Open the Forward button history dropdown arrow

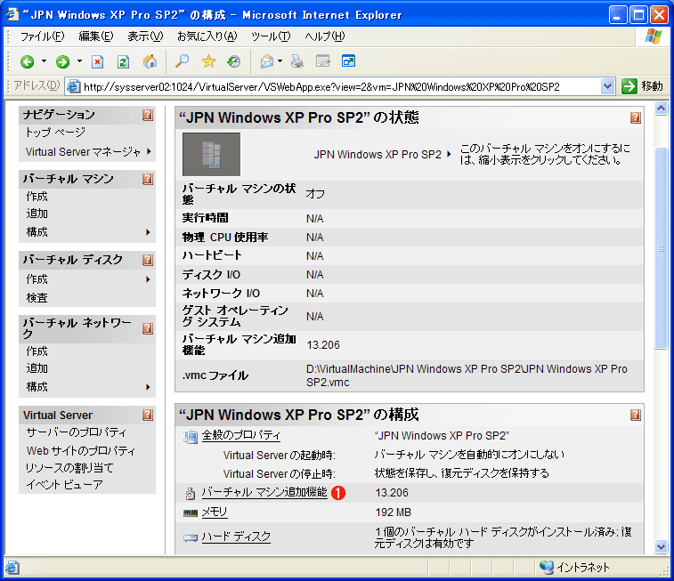tap(79, 61)
